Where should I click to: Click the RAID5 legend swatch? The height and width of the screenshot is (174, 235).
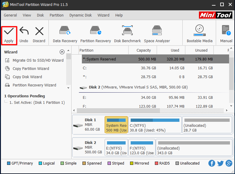[156, 163]
